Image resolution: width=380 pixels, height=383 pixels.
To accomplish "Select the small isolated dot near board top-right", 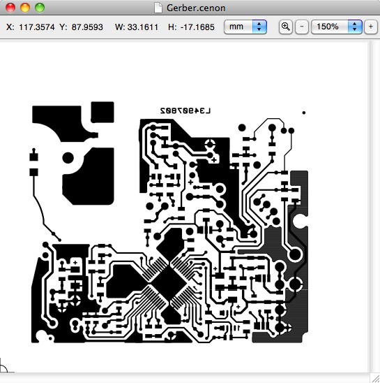I will click(304, 113).
